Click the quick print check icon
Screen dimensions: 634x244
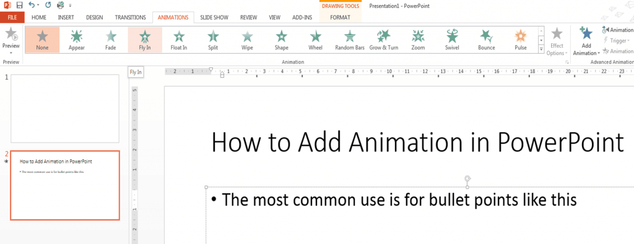61,6
